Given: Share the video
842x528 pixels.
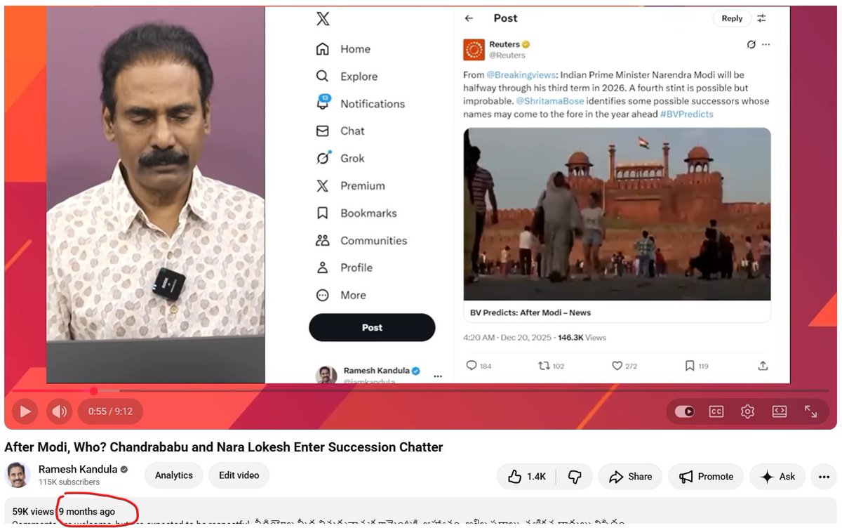Looking at the screenshot, I should tap(630, 477).
